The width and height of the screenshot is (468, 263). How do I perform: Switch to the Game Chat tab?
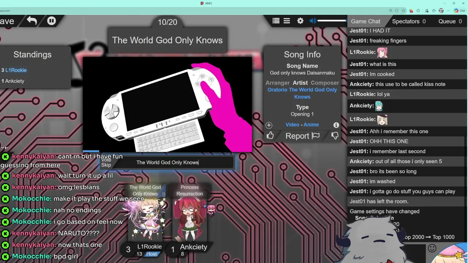[366, 21]
